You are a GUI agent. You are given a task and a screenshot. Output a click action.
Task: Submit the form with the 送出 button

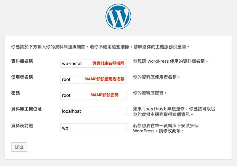19,147
